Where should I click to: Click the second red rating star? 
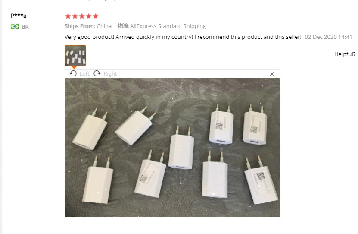75,16
